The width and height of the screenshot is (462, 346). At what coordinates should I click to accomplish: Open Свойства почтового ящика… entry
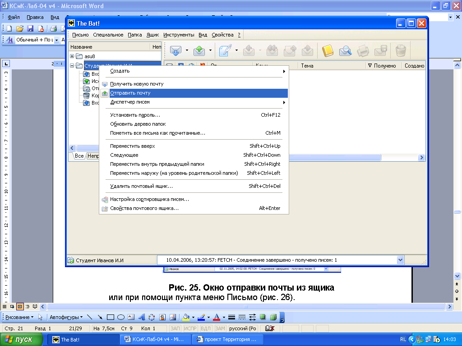point(194,208)
